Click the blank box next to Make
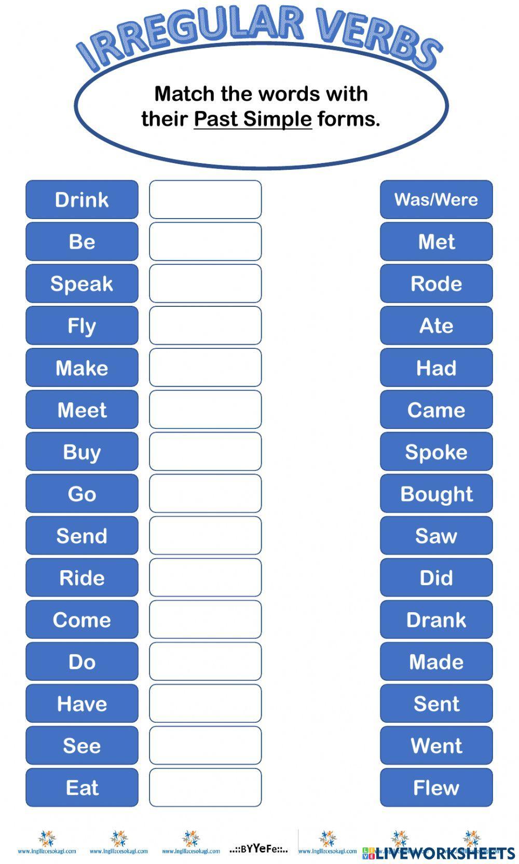Image resolution: width=519 pixels, height=864 pixels. (x=206, y=368)
